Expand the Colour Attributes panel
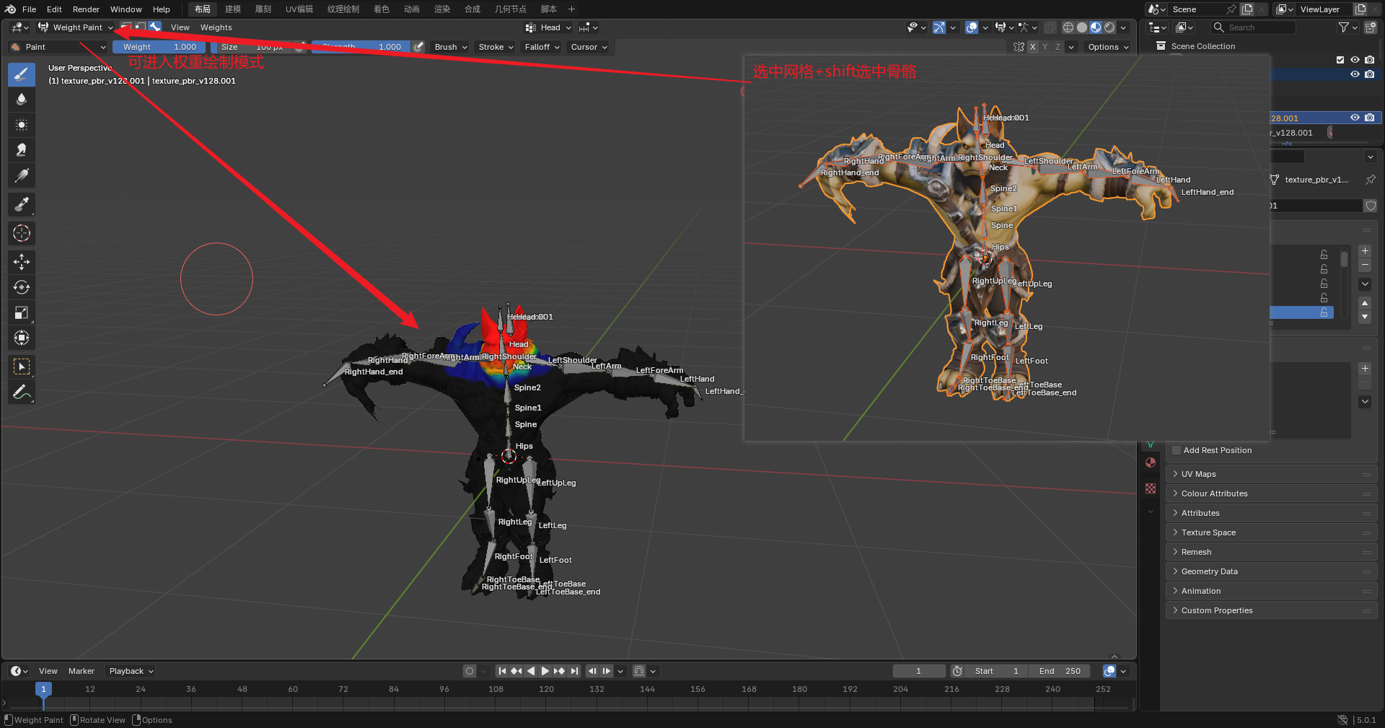Image resolution: width=1385 pixels, height=728 pixels. point(1271,494)
